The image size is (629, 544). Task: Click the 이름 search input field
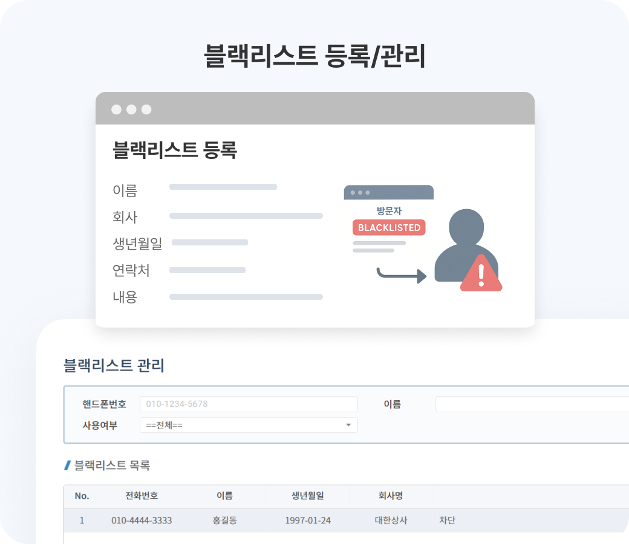pyautogui.click(x=531, y=404)
